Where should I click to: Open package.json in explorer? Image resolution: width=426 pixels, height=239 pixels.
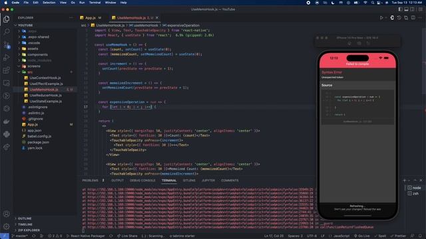tap(45, 142)
